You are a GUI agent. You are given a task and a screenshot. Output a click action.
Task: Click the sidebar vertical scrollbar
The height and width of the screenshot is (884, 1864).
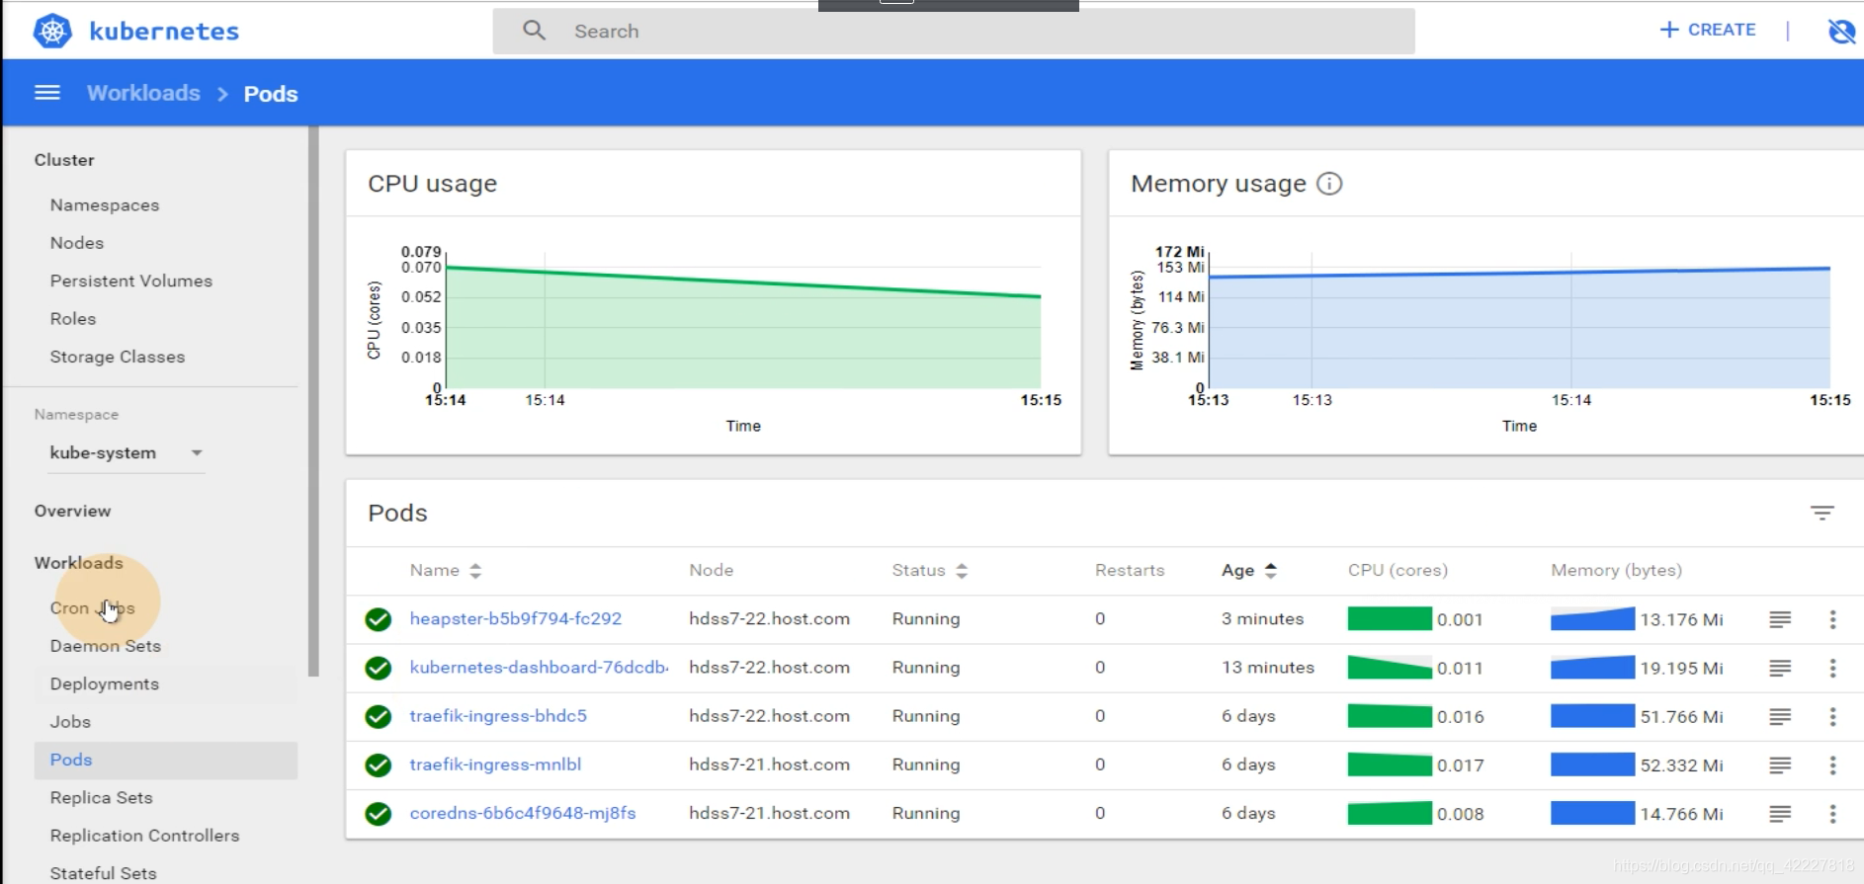313,401
